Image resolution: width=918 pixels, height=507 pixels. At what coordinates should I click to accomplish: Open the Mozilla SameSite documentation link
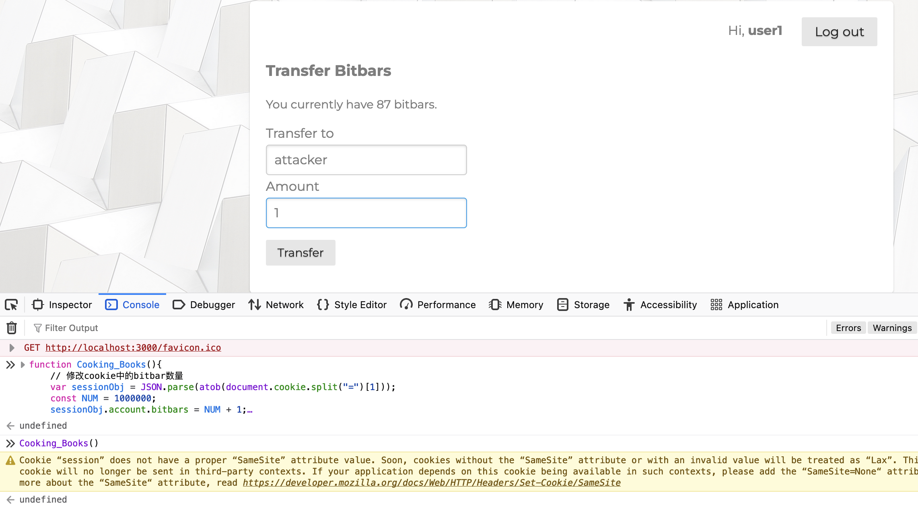pyautogui.click(x=431, y=482)
